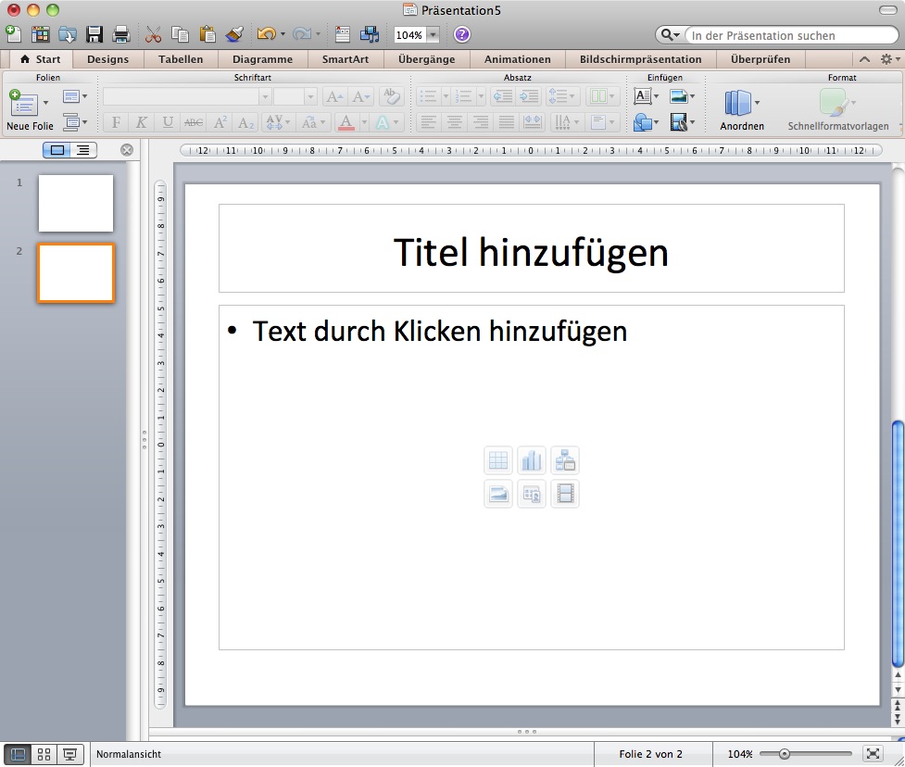
Task: Adjust the zoom slider in status bar
Action: [785, 754]
